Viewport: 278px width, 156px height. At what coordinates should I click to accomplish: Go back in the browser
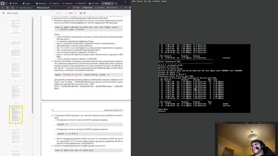click(2, 8)
